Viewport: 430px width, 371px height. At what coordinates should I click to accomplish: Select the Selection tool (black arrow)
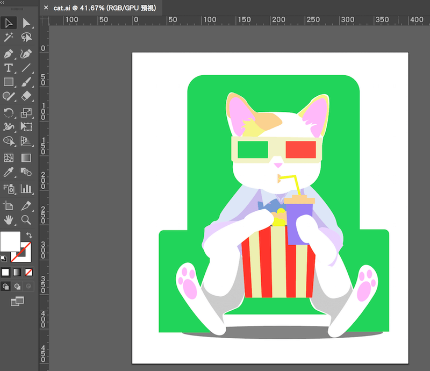point(9,23)
